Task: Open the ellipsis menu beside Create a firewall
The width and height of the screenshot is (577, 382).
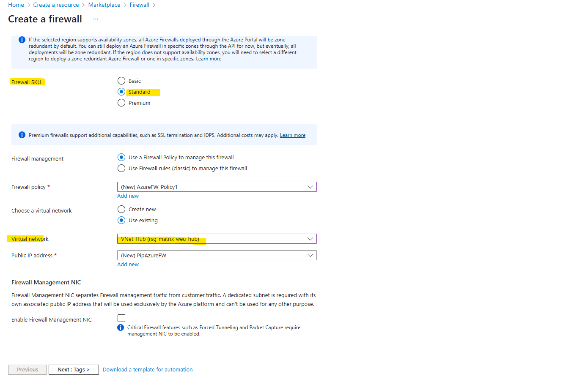Action: [x=96, y=19]
